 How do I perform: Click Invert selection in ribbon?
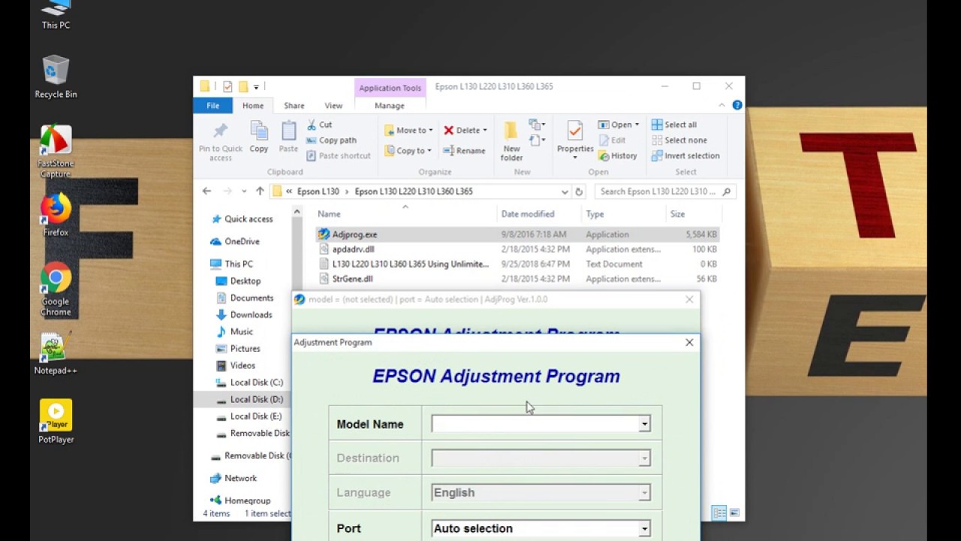685,156
